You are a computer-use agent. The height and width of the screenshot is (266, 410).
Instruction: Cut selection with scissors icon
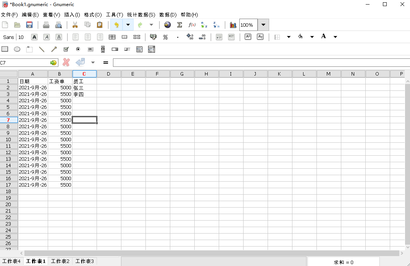pyautogui.click(x=75, y=25)
